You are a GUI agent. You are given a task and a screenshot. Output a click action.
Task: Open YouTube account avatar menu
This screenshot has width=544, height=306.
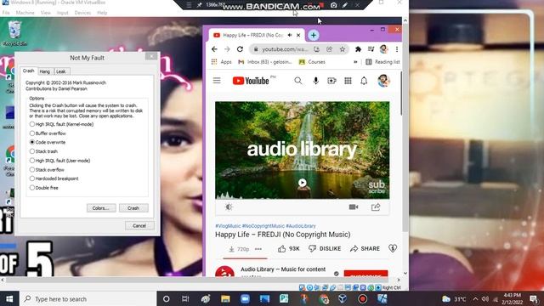pos(383,81)
